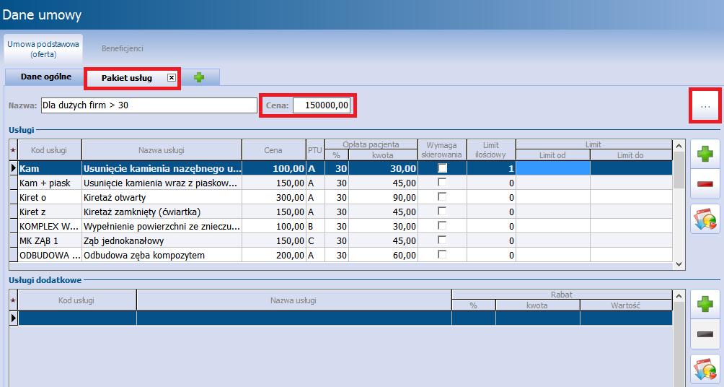Edit the Cena field showing 150000,00
Viewport: 724px width, 387px height.
pos(322,105)
